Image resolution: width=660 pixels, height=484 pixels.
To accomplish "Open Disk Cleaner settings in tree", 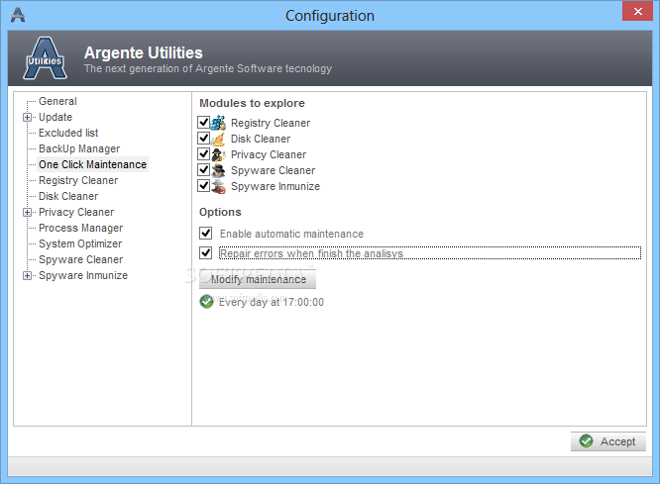I will tap(68, 196).
